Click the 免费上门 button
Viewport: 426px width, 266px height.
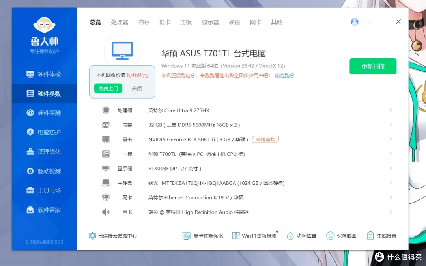108,88
